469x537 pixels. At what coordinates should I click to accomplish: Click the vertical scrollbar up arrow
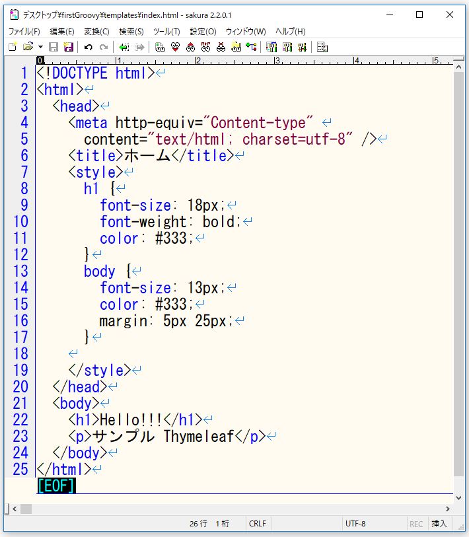pos(458,67)
